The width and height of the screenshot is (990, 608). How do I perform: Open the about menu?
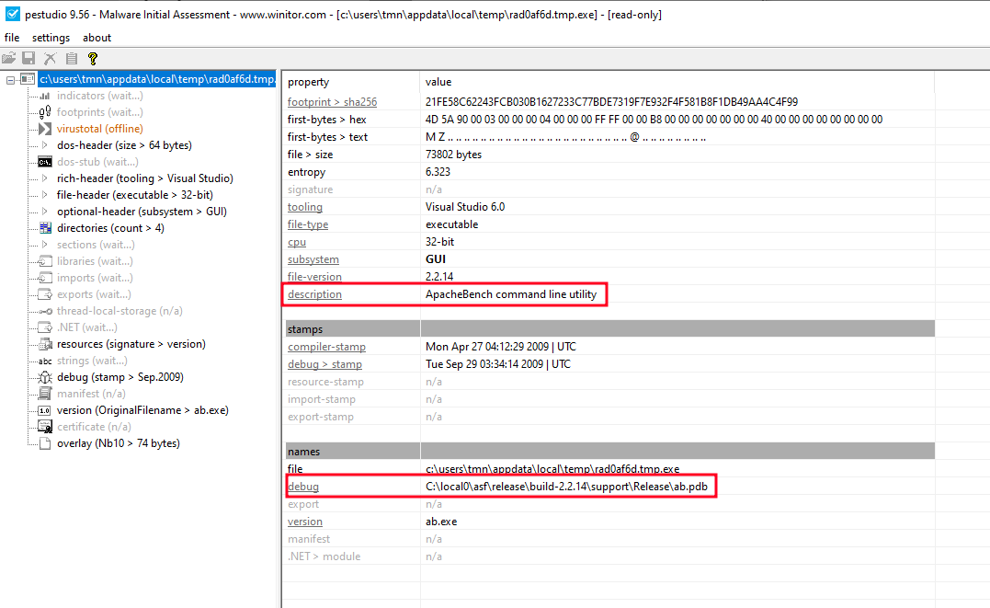(97, 37)
